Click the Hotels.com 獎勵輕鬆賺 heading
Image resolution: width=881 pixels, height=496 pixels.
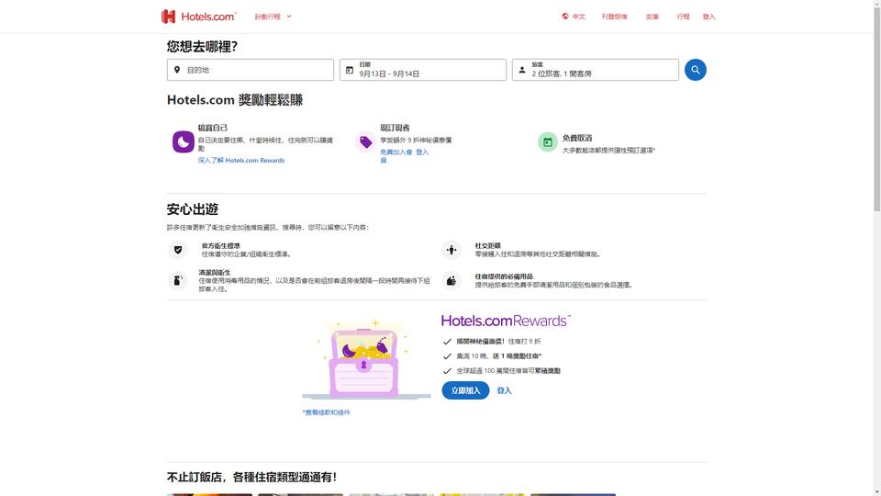click(235, 100)
